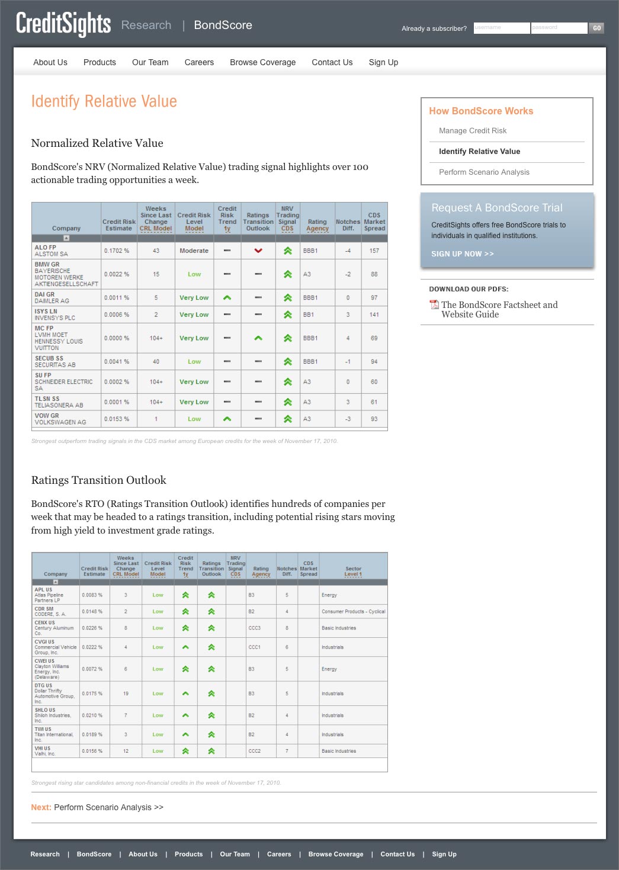The image size is (619, 870).
Task: Click BMW GR NRV trading signal arrow
Action: (287, 274)
